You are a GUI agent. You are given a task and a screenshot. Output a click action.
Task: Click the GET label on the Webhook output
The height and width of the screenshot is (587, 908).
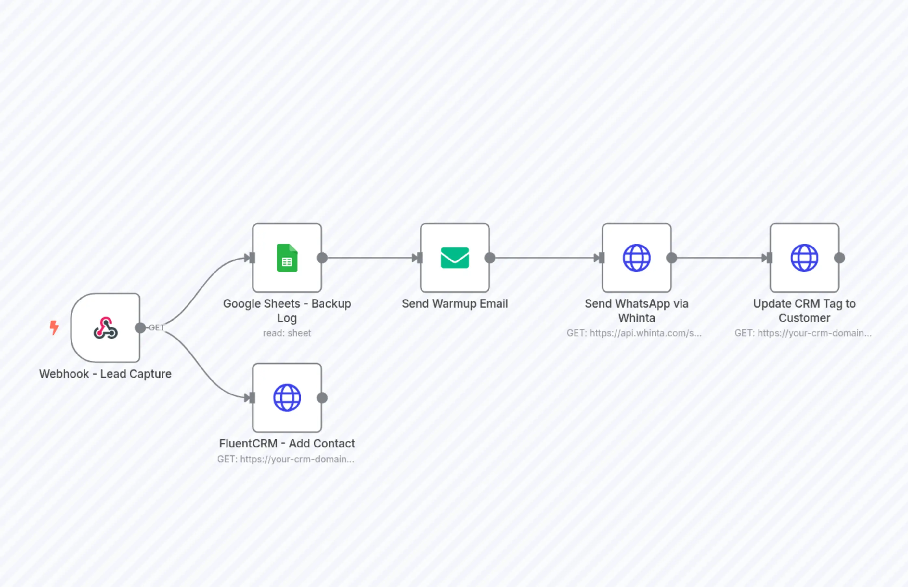tap(156, 327)
